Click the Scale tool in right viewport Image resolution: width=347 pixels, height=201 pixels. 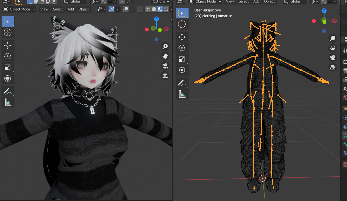[182, 59]
